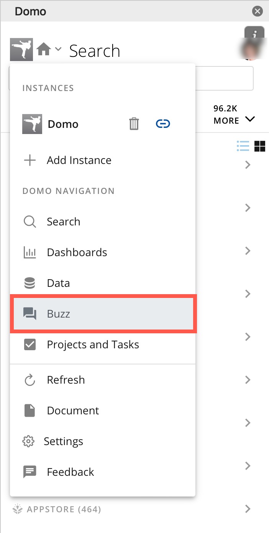The image size is (269, 533).
Task: Click the Buzz chat bubble icon
Action: 30,313
